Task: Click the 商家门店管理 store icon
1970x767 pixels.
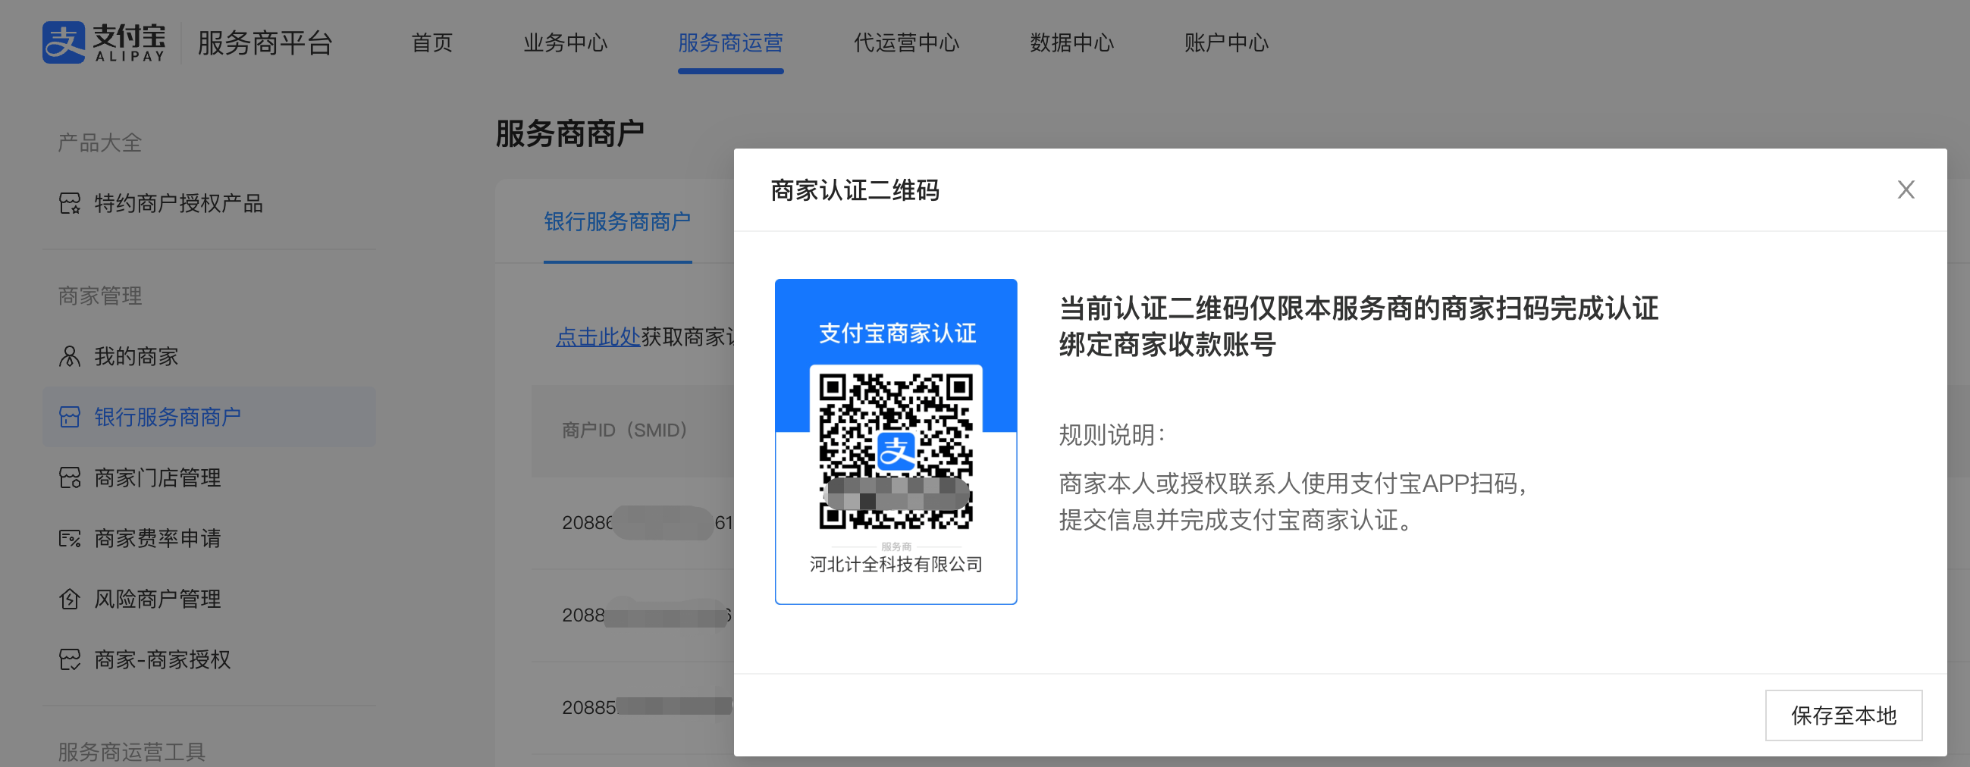Action: click(x=70, y=478)
